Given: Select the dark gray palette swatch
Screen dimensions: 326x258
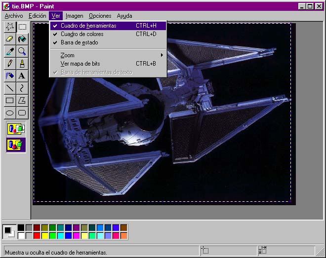Looking at the screenshot, I should [x=29, y=228].
